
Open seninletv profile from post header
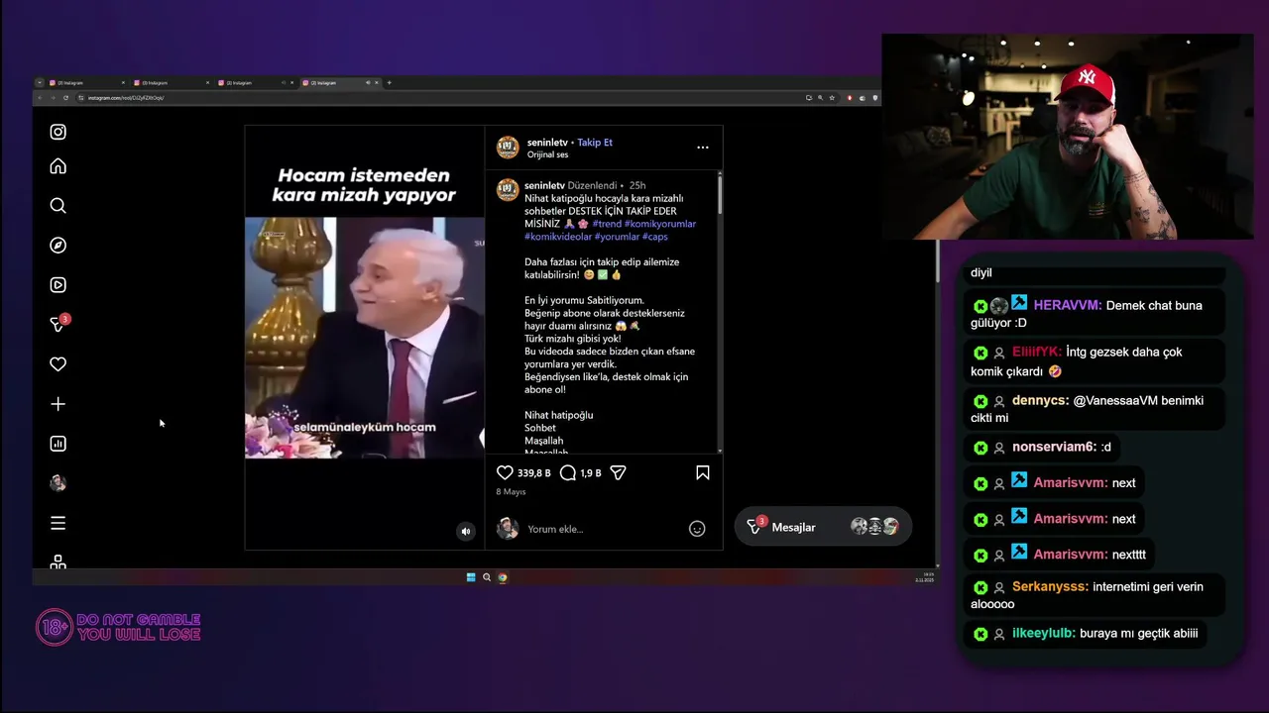pos(547,143)
